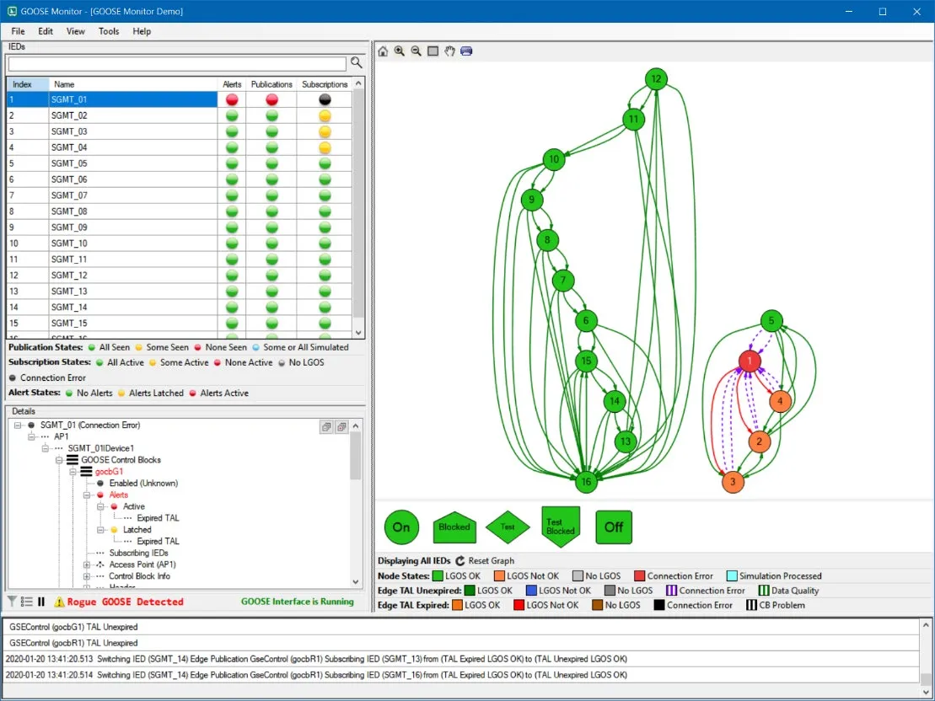Select green node 16 in the graph
This screenshot has width=935, height=701.
click(586, 482)
